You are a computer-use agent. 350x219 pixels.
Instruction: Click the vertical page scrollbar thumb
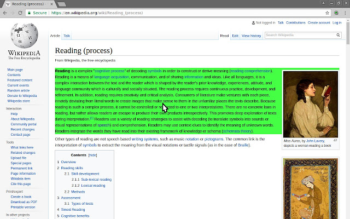tap(348, 33)
